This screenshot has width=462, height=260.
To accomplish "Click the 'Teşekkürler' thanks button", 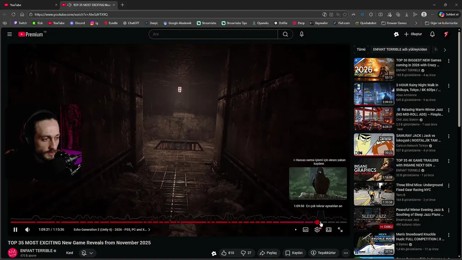I will coord(323,253).
